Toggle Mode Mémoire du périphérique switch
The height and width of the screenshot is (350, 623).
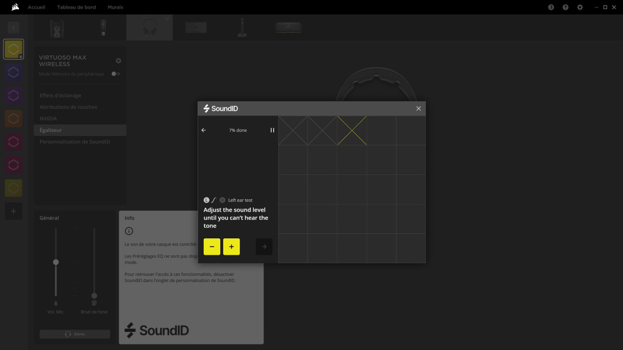coord(116,74)
